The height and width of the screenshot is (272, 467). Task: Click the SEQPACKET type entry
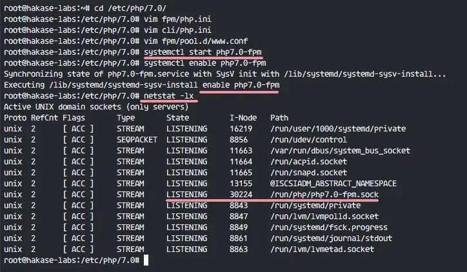coord(137,140)
